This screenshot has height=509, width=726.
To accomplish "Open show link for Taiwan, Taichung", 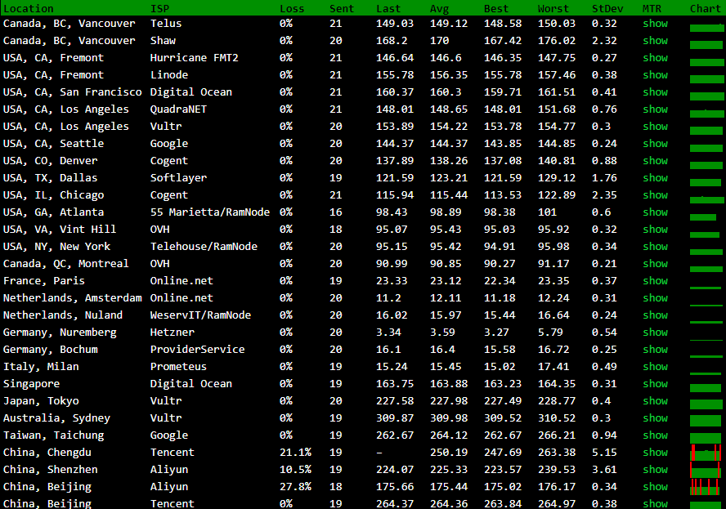I will click(655, 435).
